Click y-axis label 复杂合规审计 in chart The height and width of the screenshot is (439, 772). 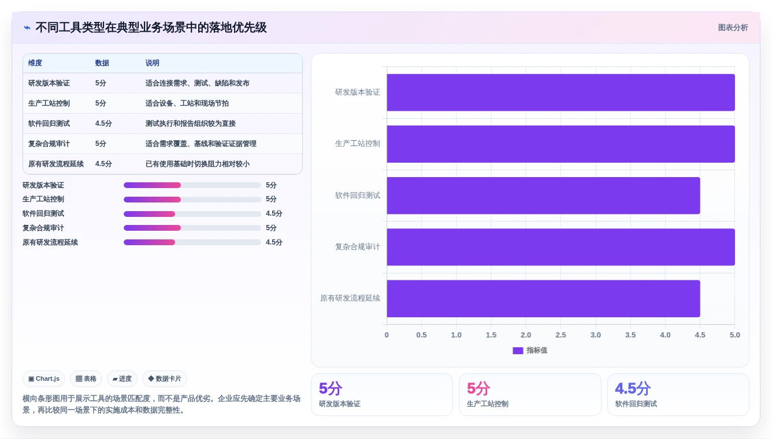[358, 247]
